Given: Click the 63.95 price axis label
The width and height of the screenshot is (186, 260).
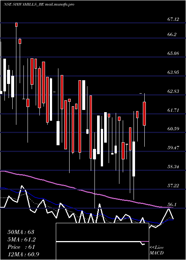Looking at the screenshot, I should pos(173,72).
